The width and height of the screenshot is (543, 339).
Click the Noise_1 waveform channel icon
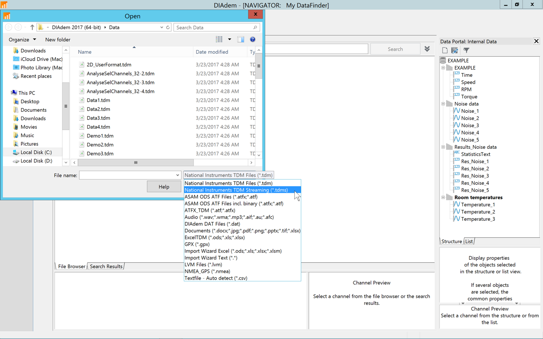457,111
